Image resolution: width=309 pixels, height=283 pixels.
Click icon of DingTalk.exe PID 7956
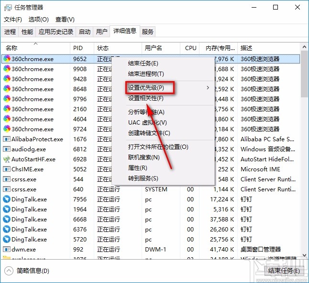tap(7, 199)
